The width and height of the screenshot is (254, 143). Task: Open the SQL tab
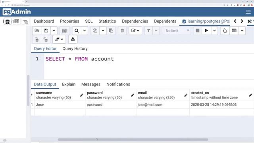tap(89, 21)
